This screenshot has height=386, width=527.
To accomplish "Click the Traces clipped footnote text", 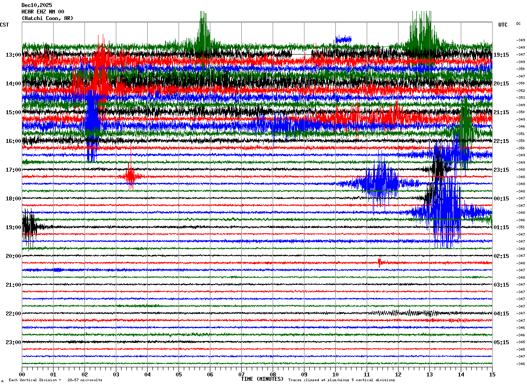I will [x=341, y=380].
